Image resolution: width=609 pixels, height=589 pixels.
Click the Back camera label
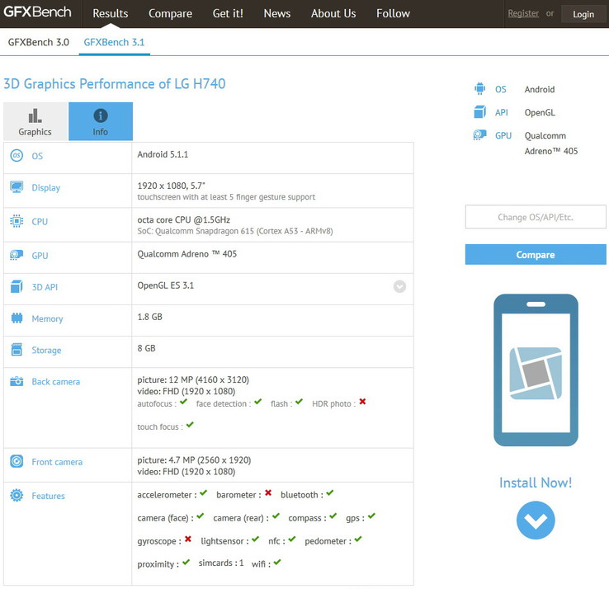click(56, 382)
